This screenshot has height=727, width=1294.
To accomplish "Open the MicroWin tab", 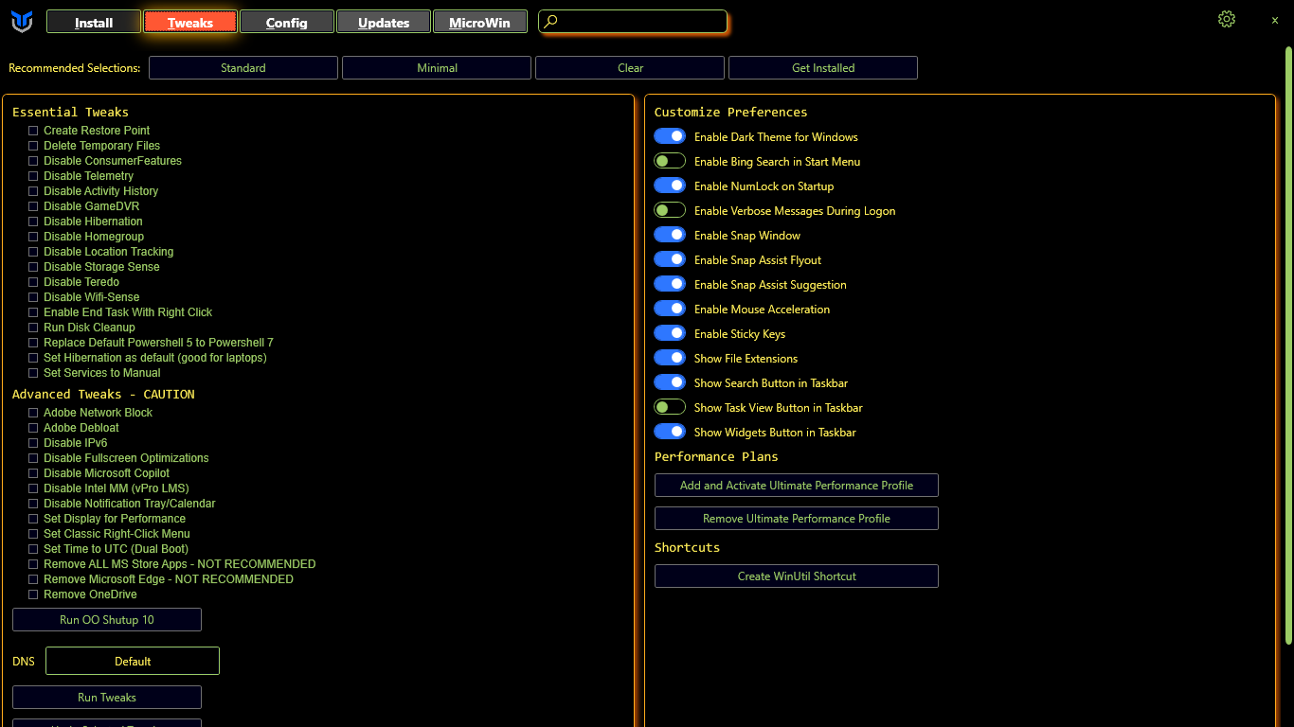I will (x=479, y=23).
